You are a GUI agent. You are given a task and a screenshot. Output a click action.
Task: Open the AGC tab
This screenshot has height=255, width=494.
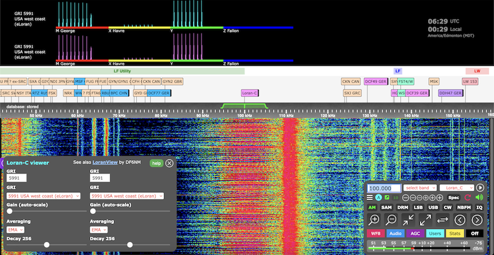tap(415, 233)
